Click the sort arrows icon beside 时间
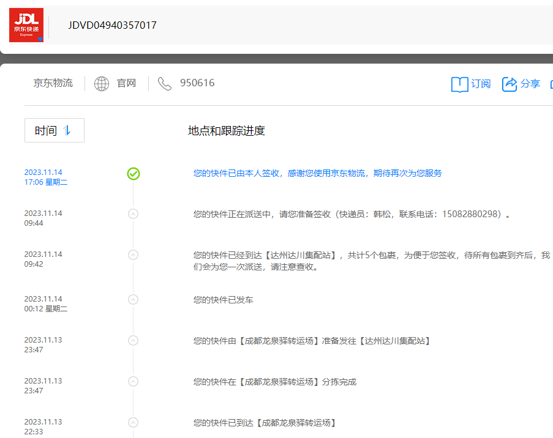The height and width of the screenshot is (438, 553). [67, 131]
